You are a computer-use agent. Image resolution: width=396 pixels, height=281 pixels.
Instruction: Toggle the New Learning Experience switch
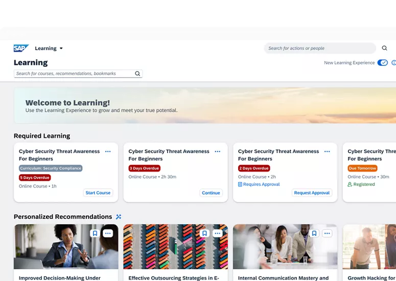tap(382, 63)
